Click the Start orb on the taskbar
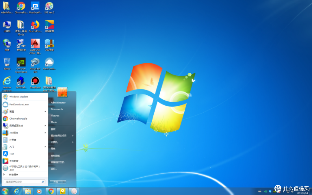The image size is (312, 195). coord(5,191)
